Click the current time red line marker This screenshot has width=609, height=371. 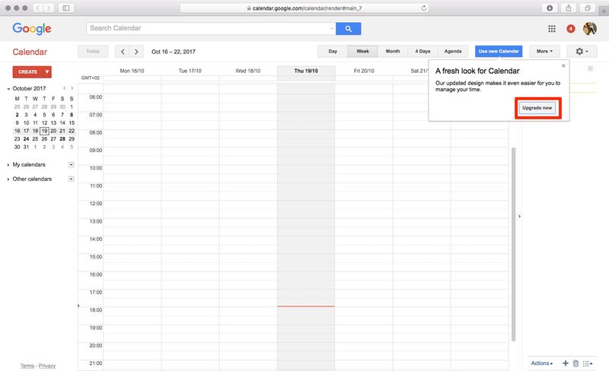pyautogui.click(x=306, y=306)
